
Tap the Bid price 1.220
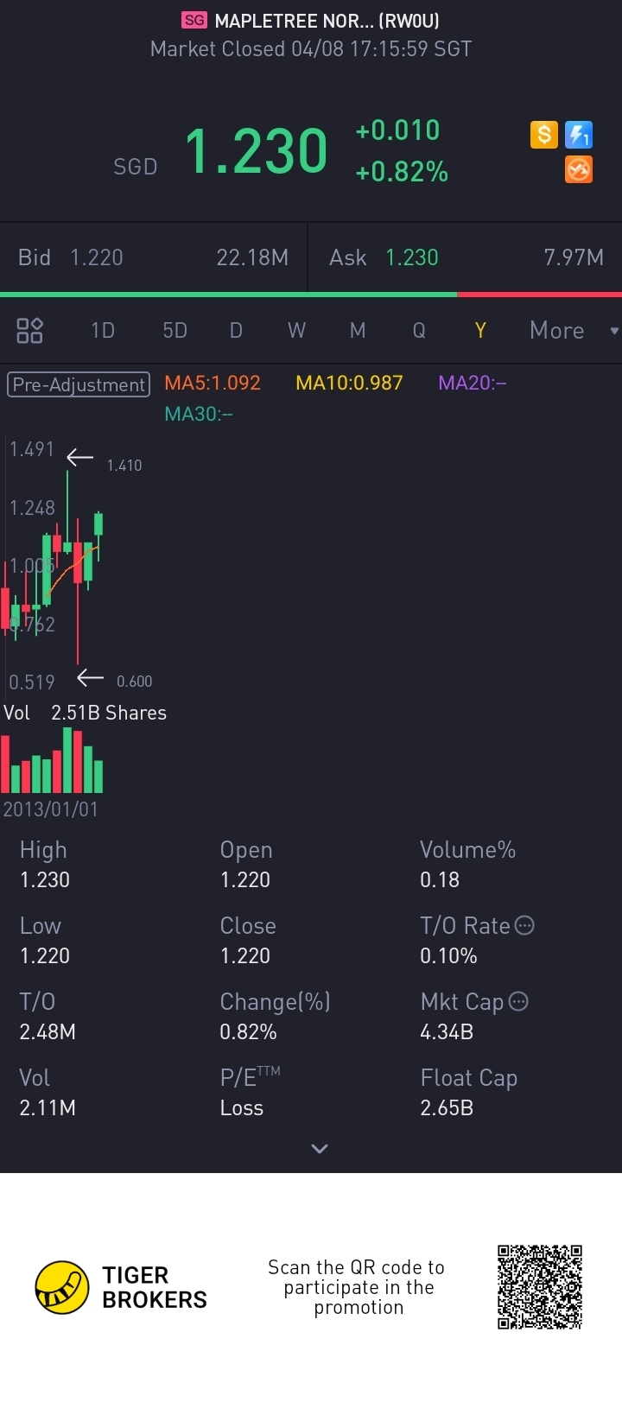97,257
